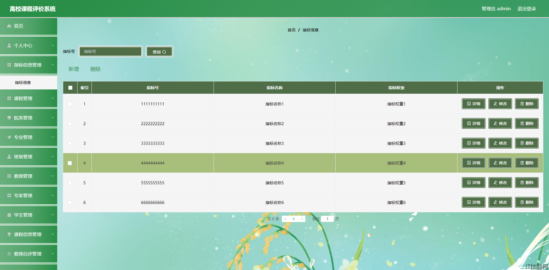Image resolution: width=549 pixels, height=270 pixels.
Task: Expand the 专业管理 menu chevron
Action: tap(53, 137)
